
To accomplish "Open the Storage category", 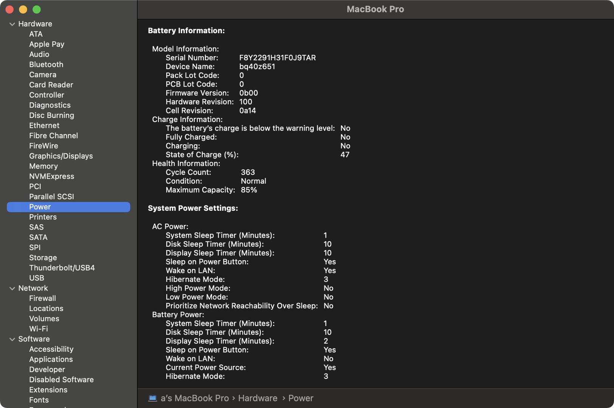I will pyautogui.click(x=43, y=258).
